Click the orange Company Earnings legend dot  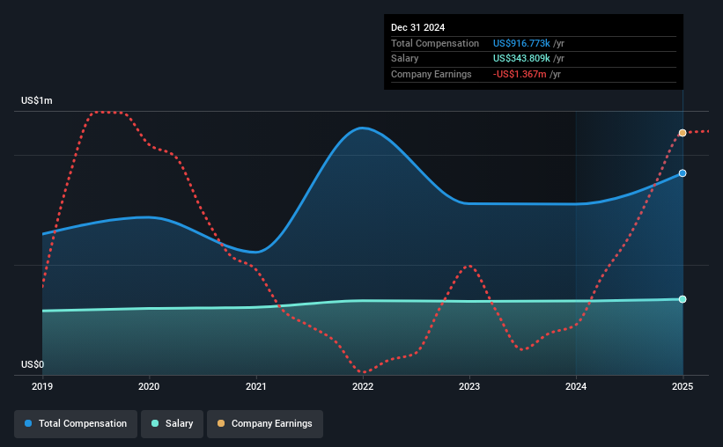coord(221,423)
